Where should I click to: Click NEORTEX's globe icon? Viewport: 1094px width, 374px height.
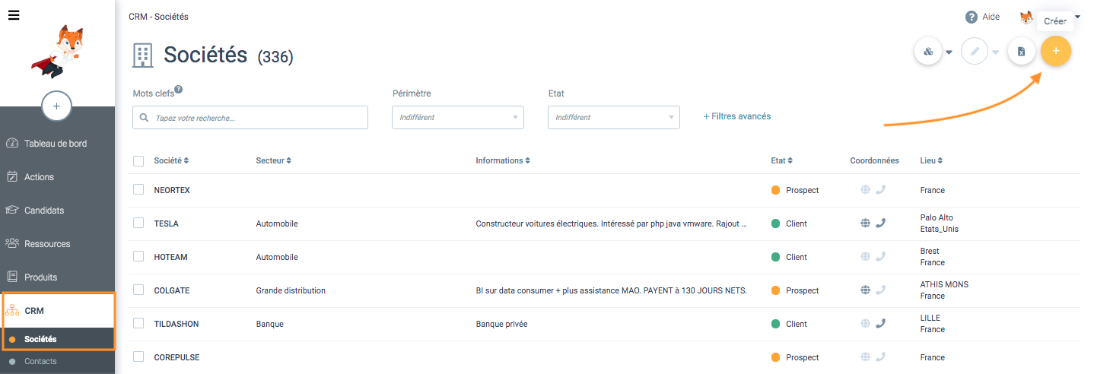pos(865,190)
